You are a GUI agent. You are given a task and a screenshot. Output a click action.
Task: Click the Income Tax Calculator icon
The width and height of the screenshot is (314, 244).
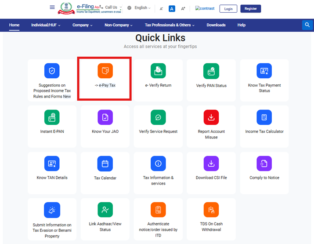[x=264, y=117]
